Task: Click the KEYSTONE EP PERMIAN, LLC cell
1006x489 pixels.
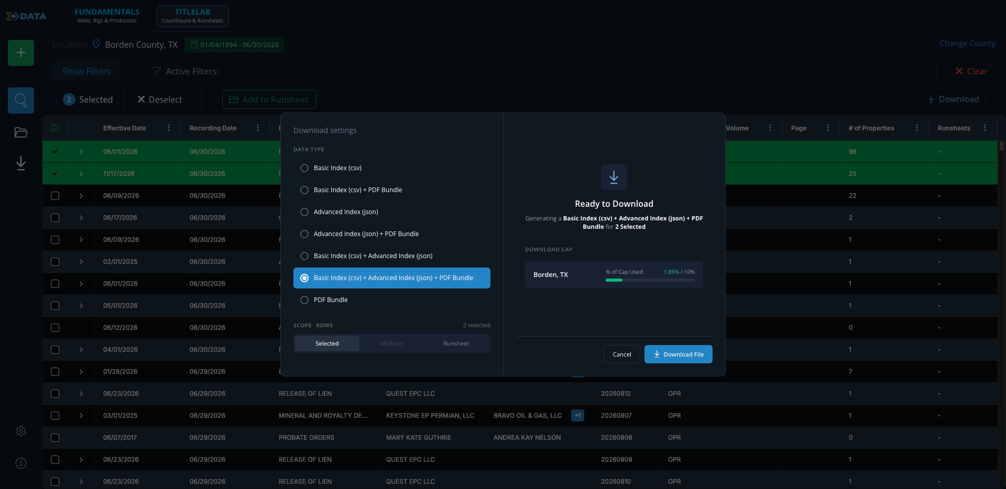Action: tap(430, 416)
